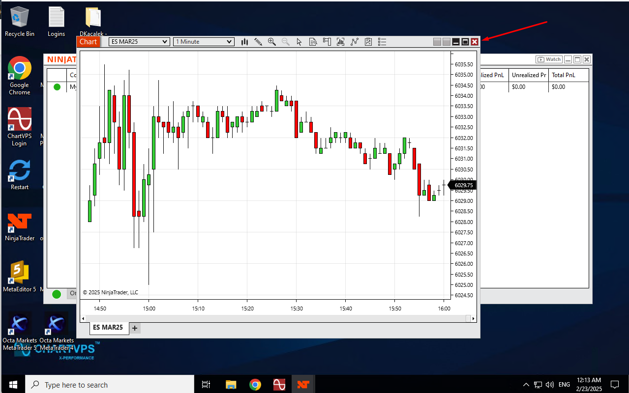This screenshot has height=393, width=629.
Task: Click the 6029.75 current price marker
Action: click(463, 185)
